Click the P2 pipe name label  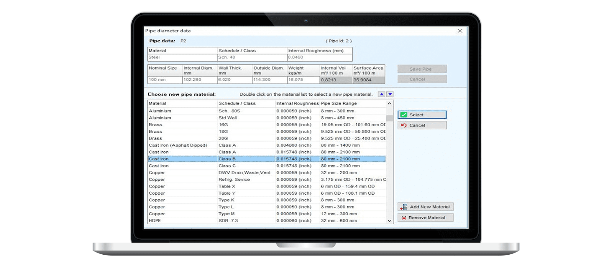click(183, 41)
